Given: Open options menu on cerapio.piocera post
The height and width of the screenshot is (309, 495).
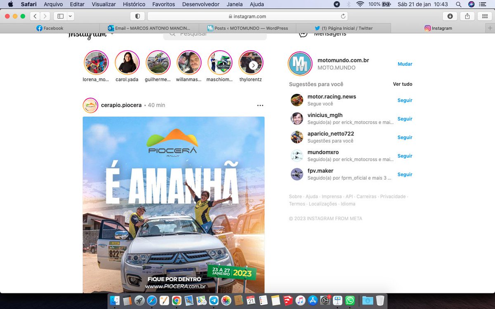Looking at the screenshot, I should (260, 105).
